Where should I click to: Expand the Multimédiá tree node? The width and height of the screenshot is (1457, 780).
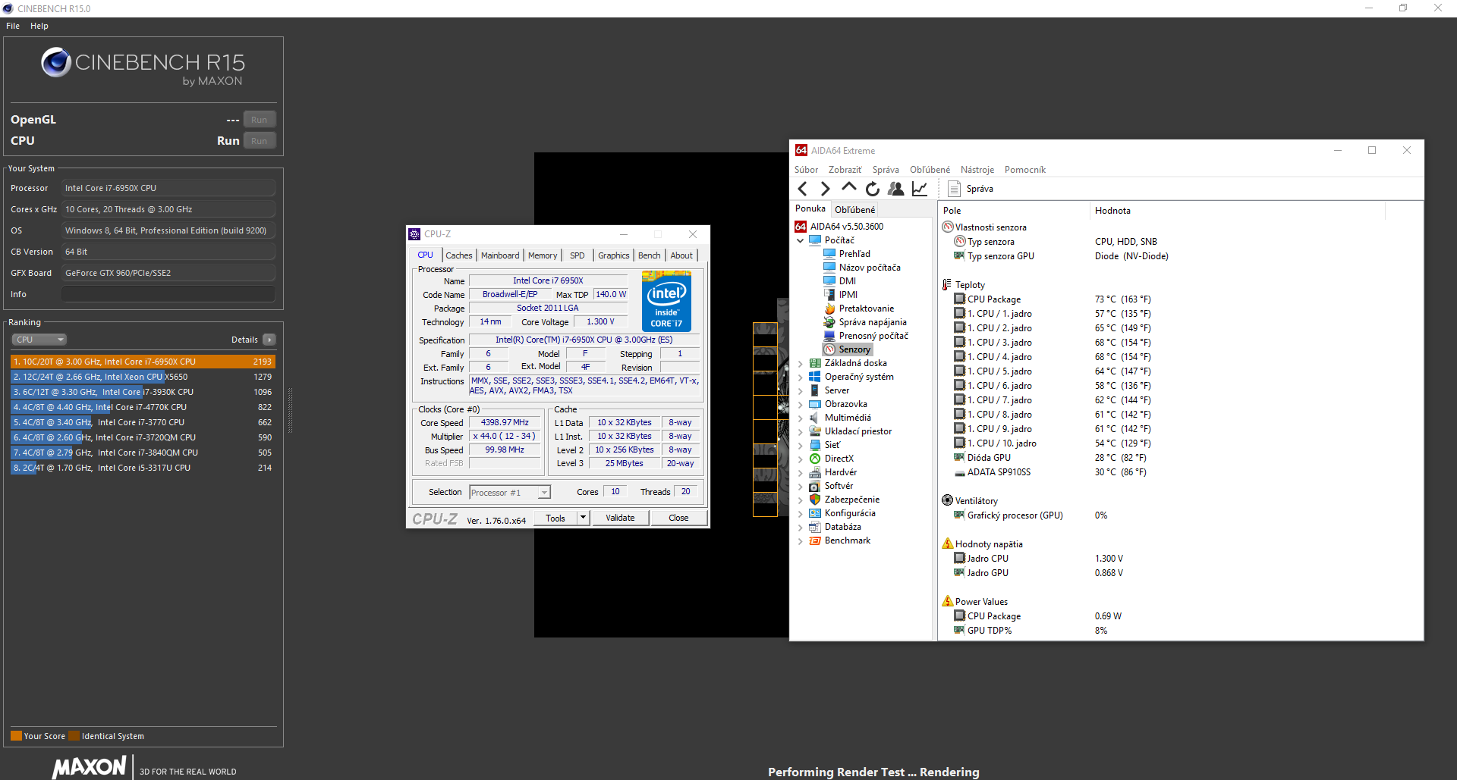[x=800, y=418]
